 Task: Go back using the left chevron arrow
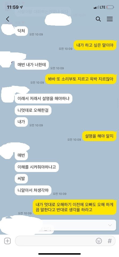pos(8,19)
